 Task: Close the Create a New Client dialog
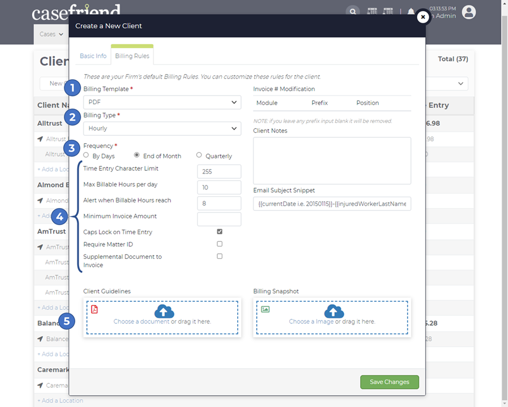coord(423,17)
